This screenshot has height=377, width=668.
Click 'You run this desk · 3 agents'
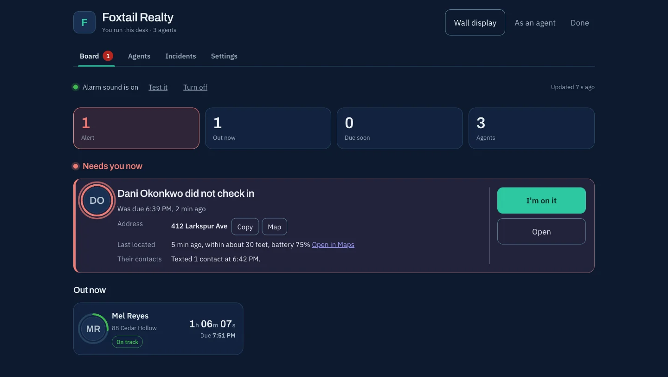[x=139, y=30]
